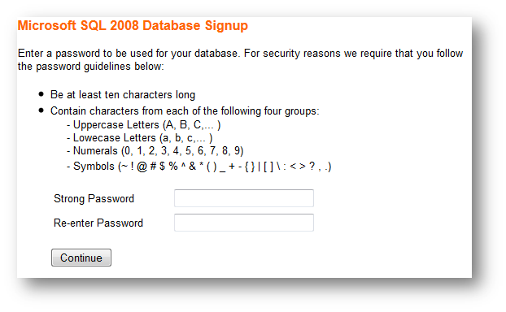
Task: Click the digits list '0, 1, 2, 3...'
Action: 182,151
